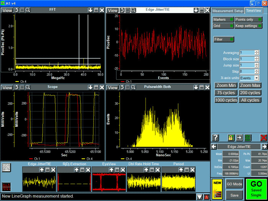268x201 pixels.
Task: Click the green list rows icon
Action: click(248, 138)
